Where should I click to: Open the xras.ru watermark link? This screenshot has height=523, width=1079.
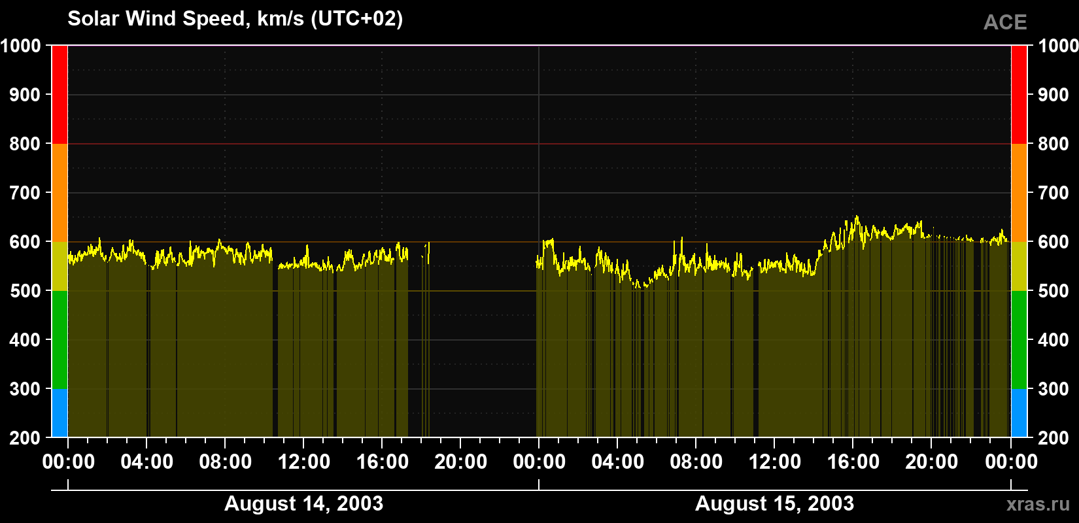(x=1038, y=504)
